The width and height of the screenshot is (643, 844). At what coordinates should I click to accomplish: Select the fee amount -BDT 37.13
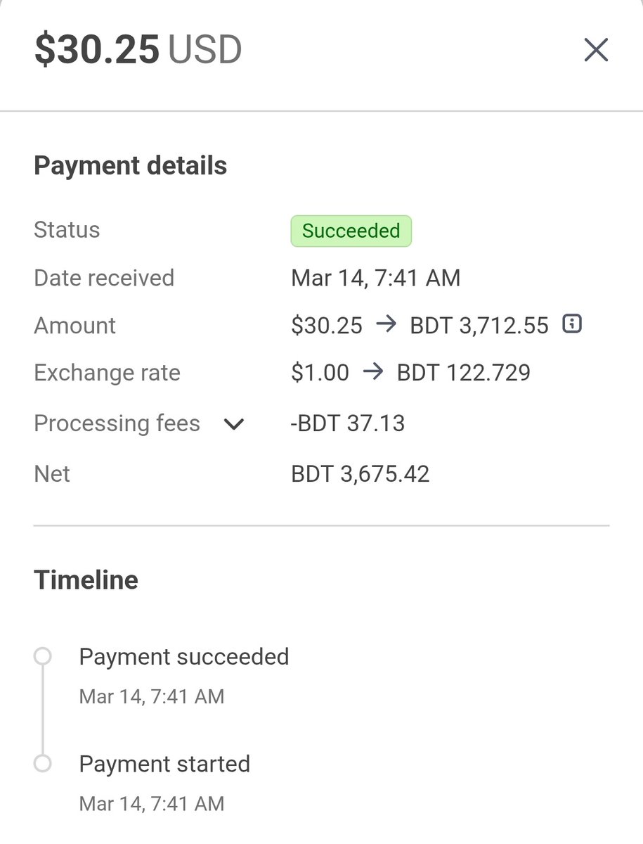pos(348,423)
